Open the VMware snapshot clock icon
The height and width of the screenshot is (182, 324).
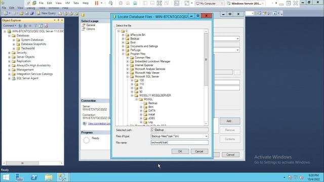click(120, 3)
